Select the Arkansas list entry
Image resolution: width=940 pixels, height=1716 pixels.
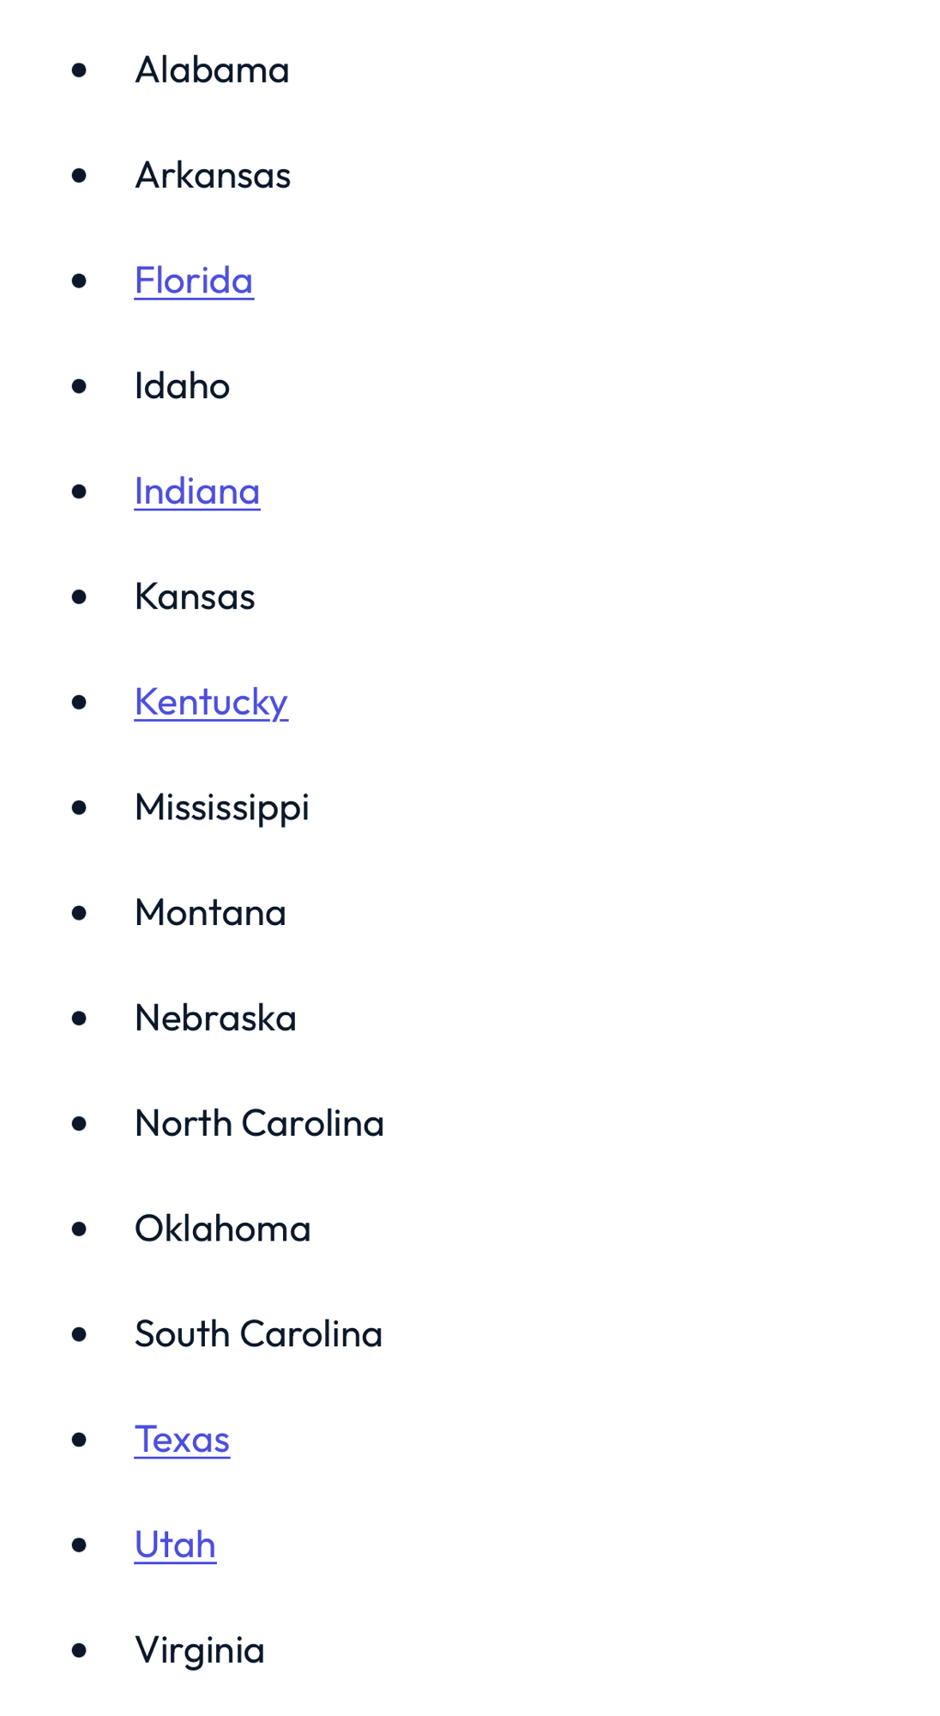tap(213, 176)
